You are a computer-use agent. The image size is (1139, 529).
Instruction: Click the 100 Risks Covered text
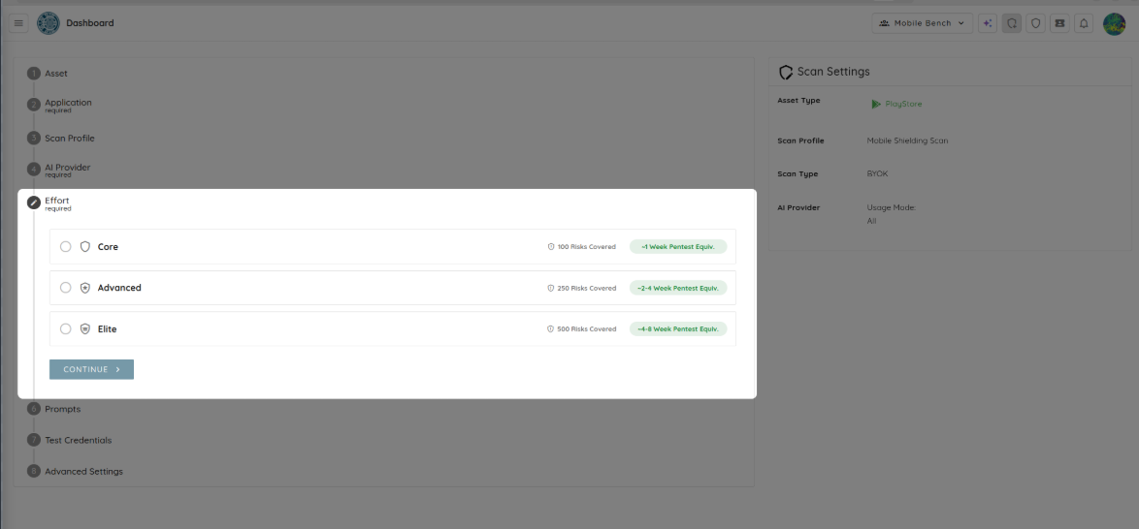(x=586, y=247)
